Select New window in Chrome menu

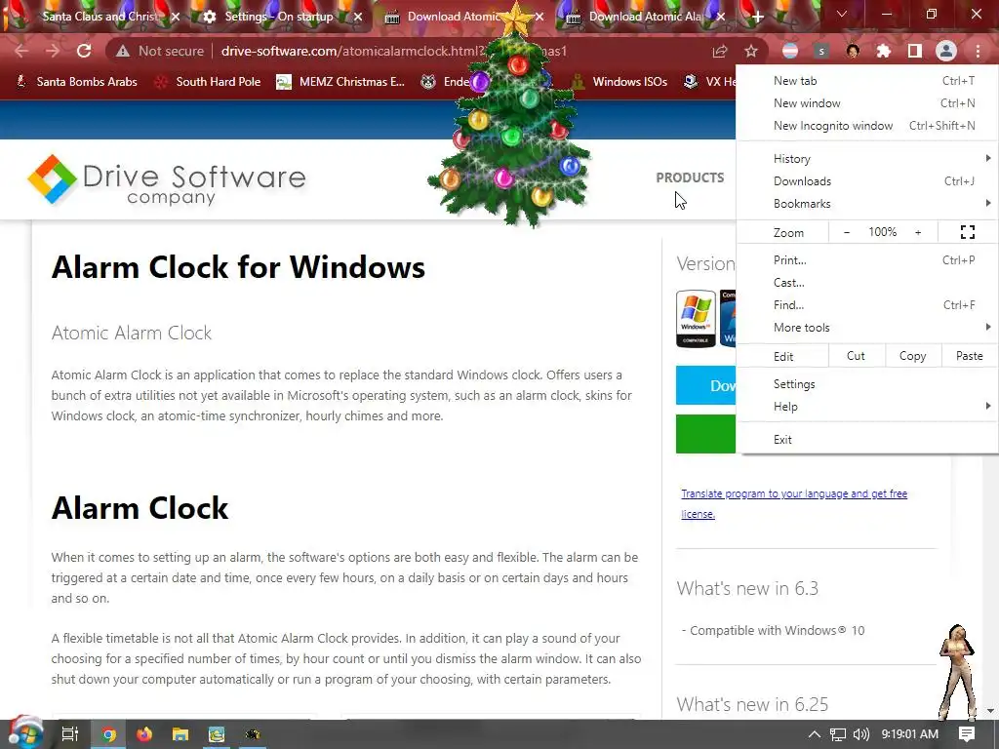(x=867, y=103)
